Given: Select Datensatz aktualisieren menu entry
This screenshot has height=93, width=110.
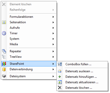Looking at the screenshot, I should [x=82, y=82].
